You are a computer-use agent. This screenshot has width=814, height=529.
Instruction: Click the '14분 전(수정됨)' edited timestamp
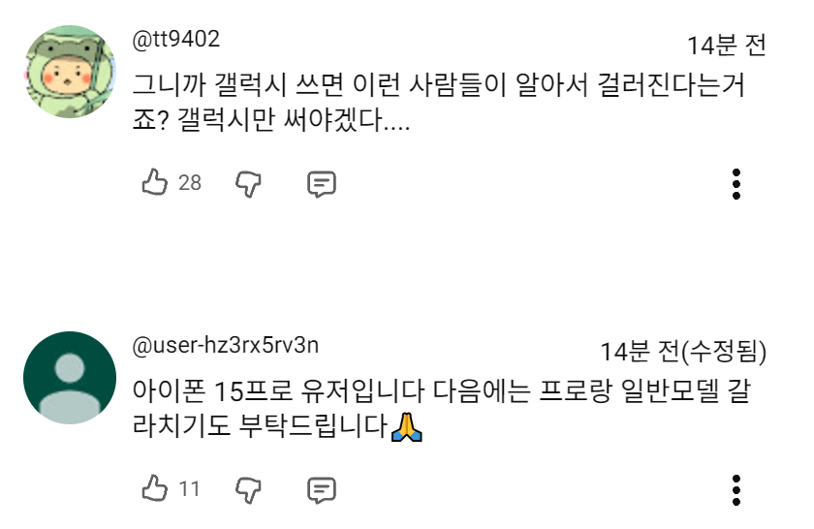tap(683, 351)
